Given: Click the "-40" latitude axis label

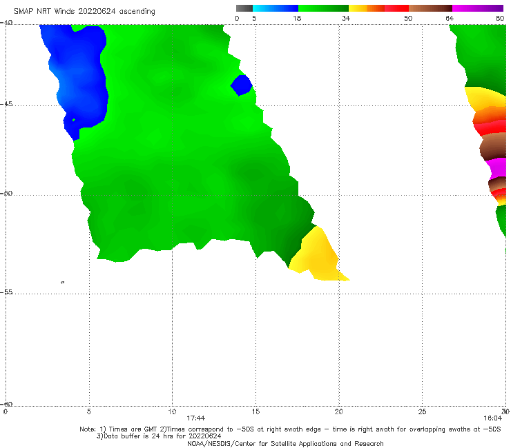Looking at the screenshot, I should click(6, 23).
